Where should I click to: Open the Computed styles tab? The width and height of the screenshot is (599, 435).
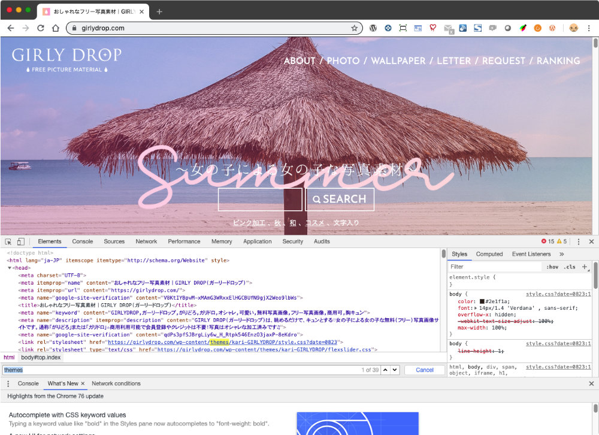(x=489, y=254)
